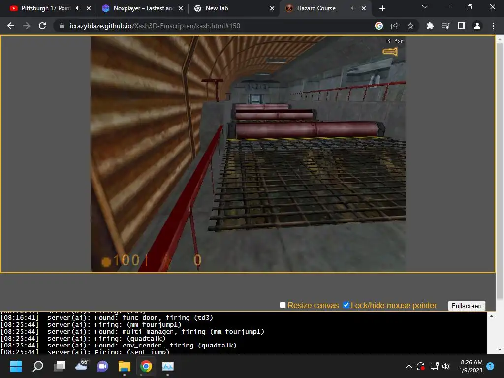Click inside the Half-Life game canvas
The height and width of the screenshot is (378, 504).
pos(248,154)
